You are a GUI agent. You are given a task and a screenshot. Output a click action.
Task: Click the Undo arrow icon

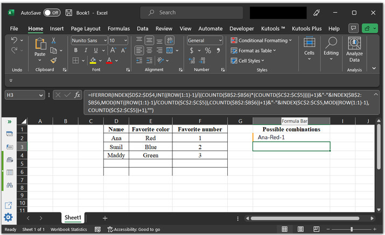point(15,40)
